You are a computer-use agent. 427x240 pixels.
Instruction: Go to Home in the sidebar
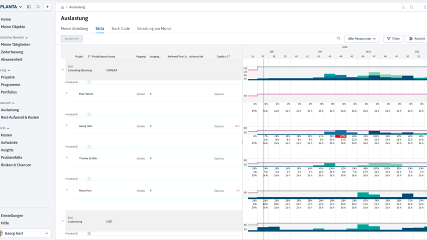[x=6, y=19]
